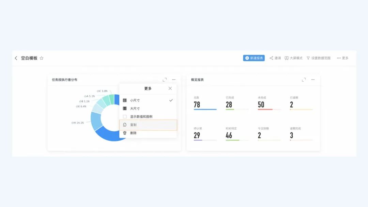Close the 更多 popup with the X
Image resolution: width=368 pixels, height=207 pixels.
click(170, 89)
